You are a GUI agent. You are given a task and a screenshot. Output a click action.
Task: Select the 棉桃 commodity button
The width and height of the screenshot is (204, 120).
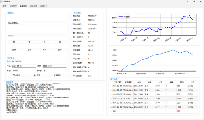45,50
